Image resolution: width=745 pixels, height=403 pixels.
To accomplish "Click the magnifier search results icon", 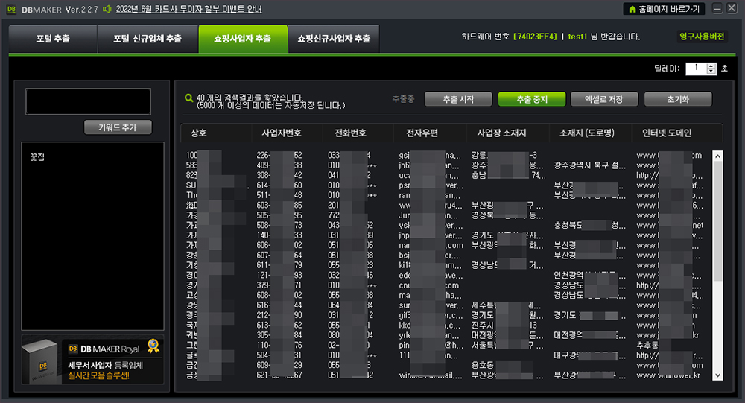I will click(188, 98).
